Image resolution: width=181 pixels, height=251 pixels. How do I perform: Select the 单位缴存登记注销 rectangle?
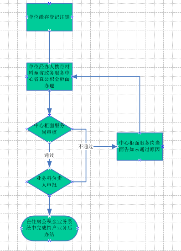click(50, 17)
